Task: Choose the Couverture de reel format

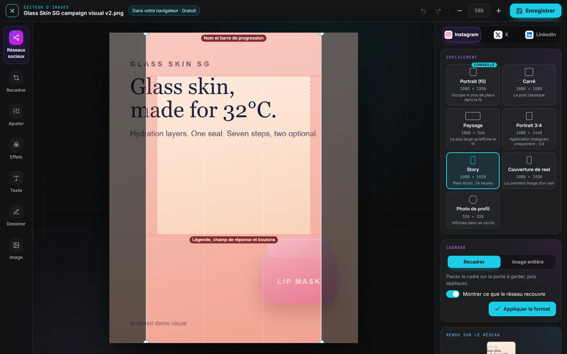Action: pyautogui.click(x=529, y=171)
